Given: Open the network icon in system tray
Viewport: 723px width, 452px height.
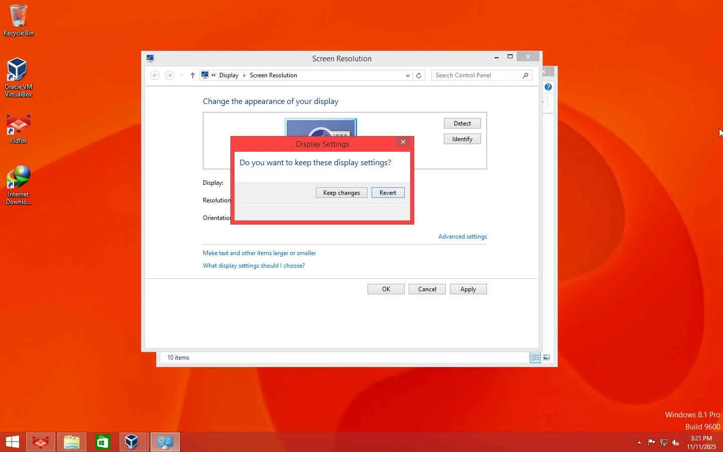Looking at the screenshot, I should [664, 442].
